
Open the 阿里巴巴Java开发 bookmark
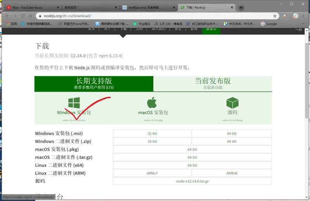tap(74, 24)
